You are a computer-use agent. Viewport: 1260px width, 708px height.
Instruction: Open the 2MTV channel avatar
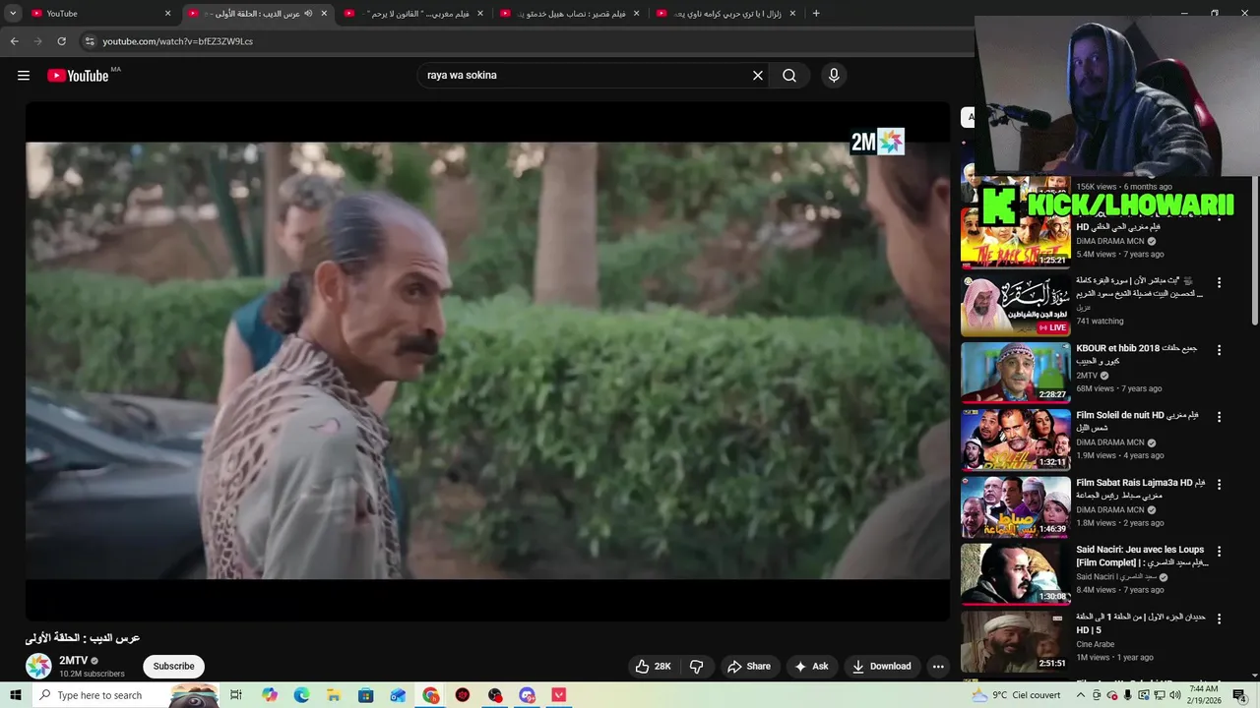[38, 667]
